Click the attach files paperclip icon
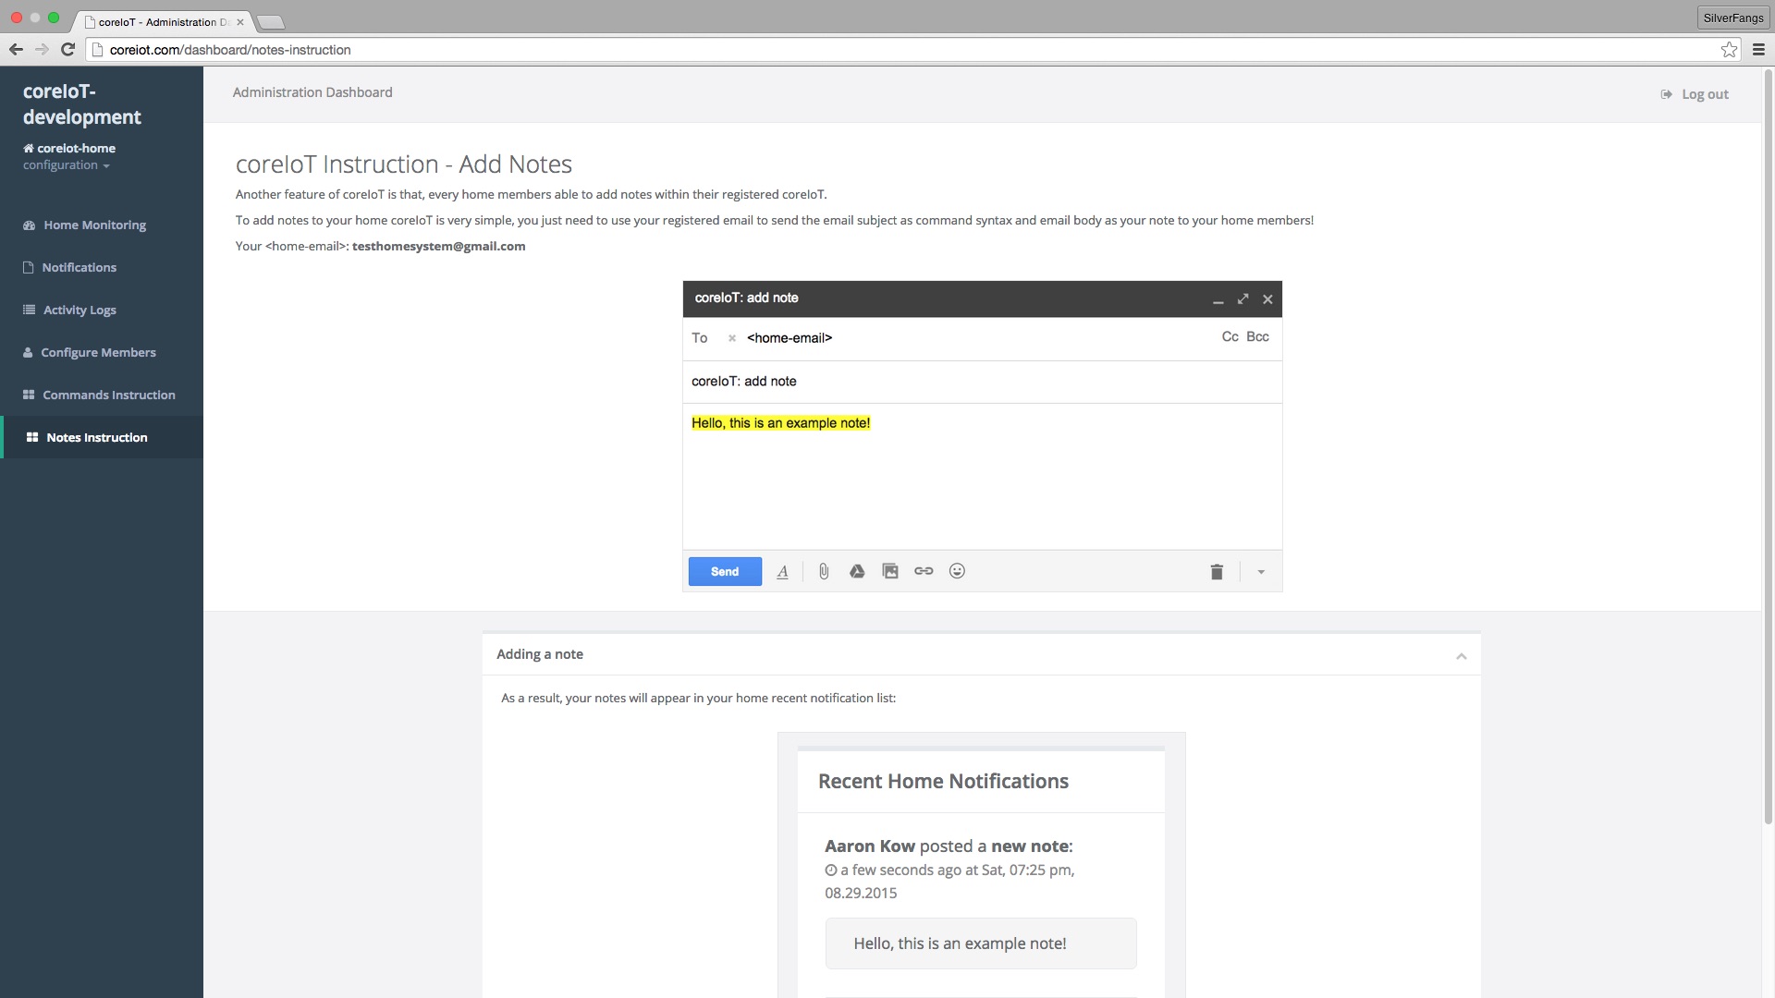This screenshot has width=1775, height=998. (824, 572)
